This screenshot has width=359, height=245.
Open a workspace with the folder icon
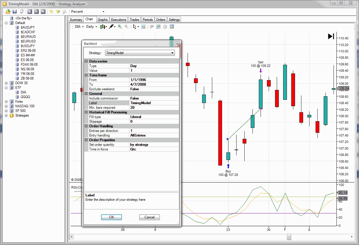[8, 12]
